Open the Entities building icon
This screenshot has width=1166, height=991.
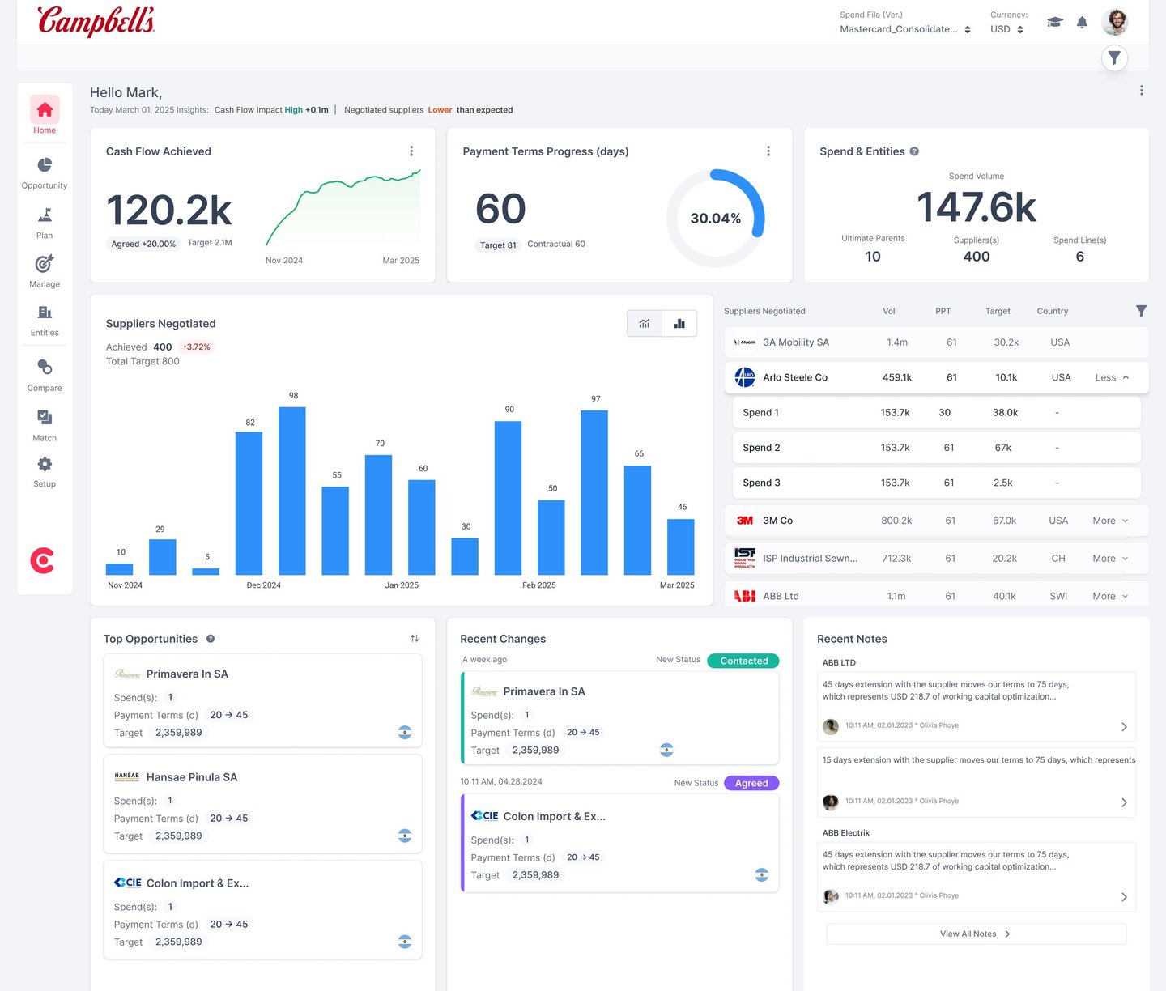pos(45,313)
